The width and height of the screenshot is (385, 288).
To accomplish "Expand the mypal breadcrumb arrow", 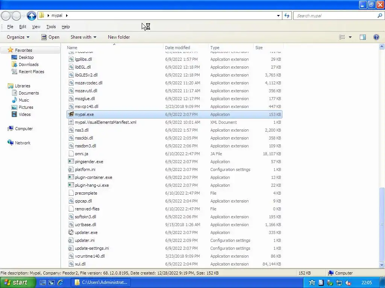I will pyautogui.click(x=67, y=15).
